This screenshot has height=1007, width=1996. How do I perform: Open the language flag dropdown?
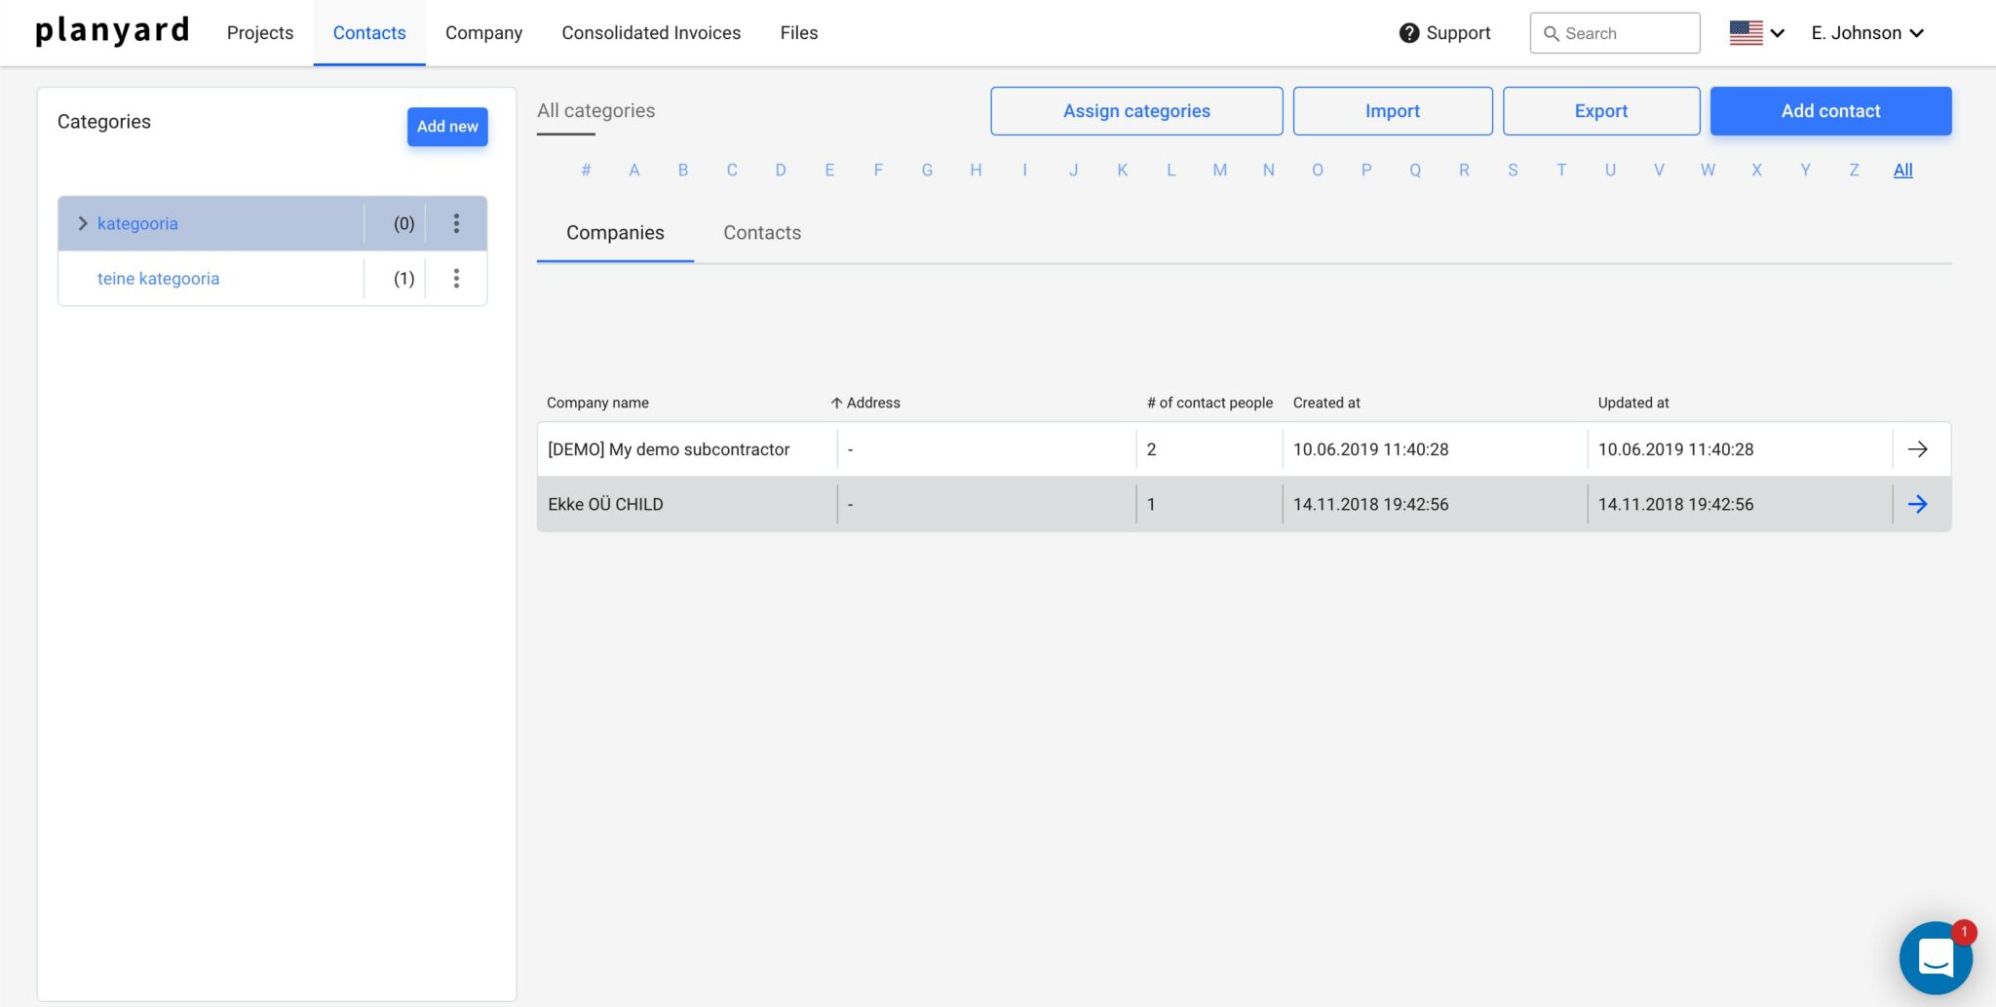(1756, 33)
